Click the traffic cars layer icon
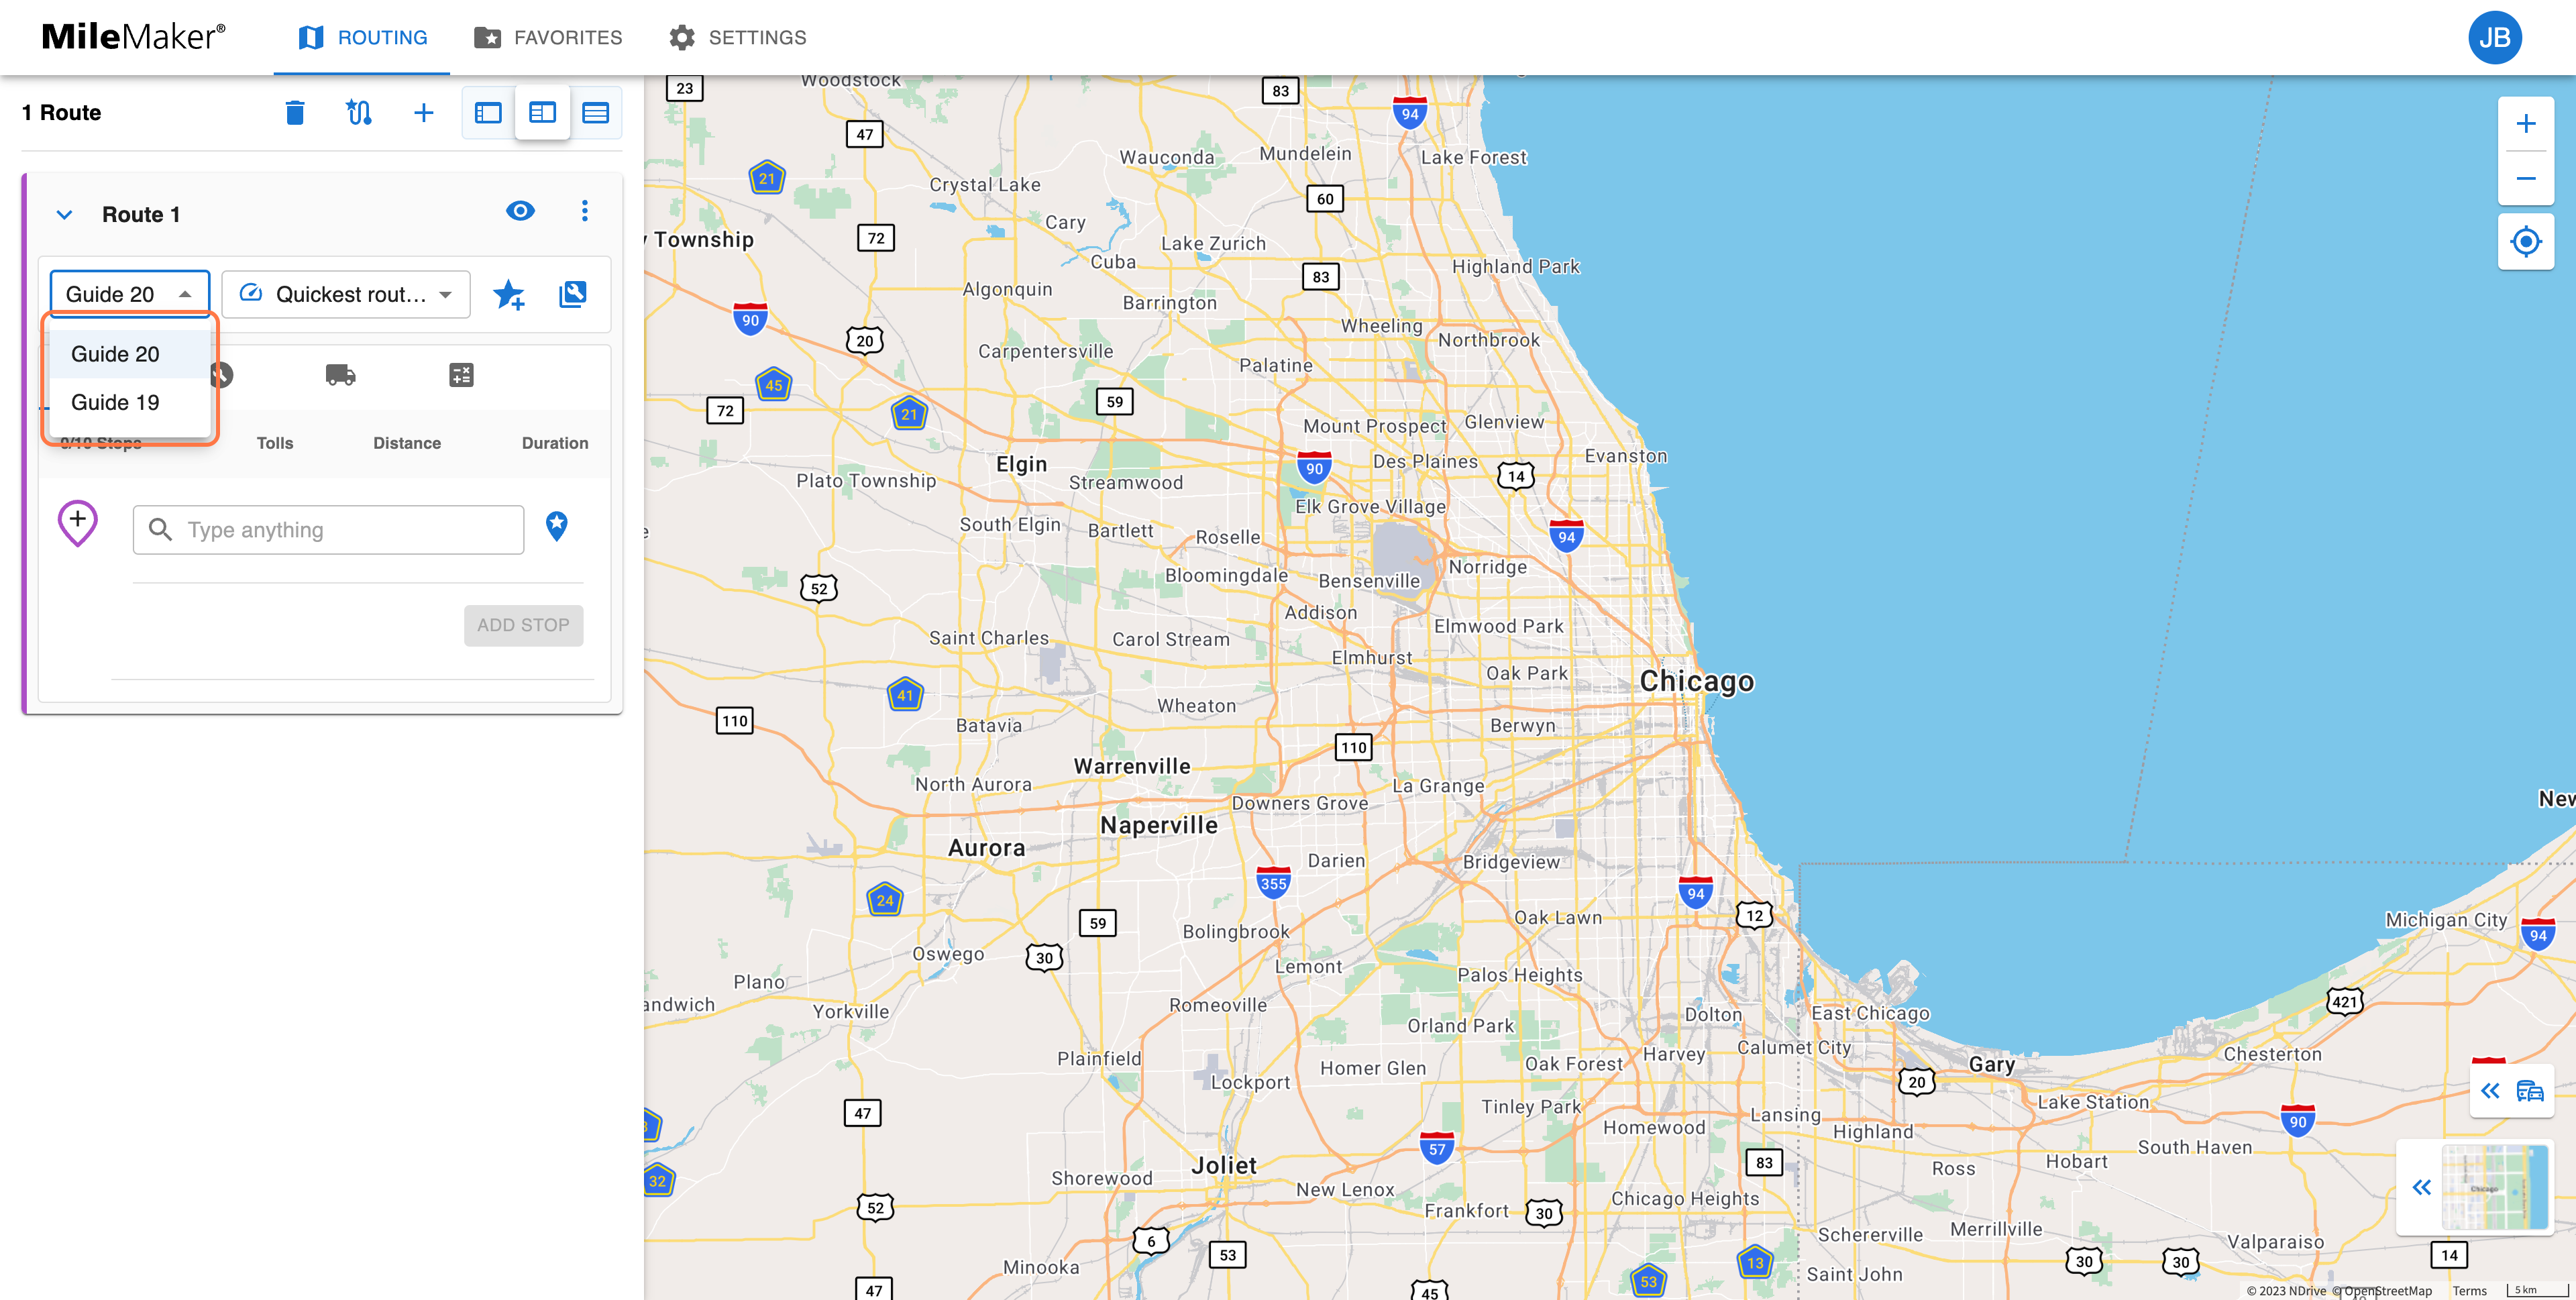The image size is (2576, 1300). (2530, 1091)
